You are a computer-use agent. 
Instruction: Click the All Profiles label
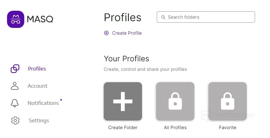coord(175,128)
